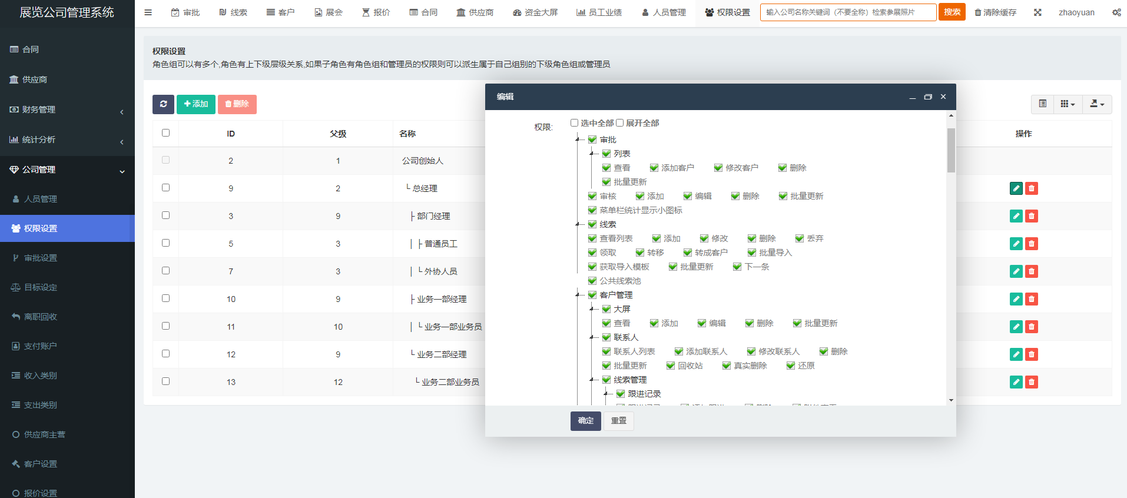Click the table view toggle icon
This screenshot has height=498, width=1127.
click(1042, 104)
